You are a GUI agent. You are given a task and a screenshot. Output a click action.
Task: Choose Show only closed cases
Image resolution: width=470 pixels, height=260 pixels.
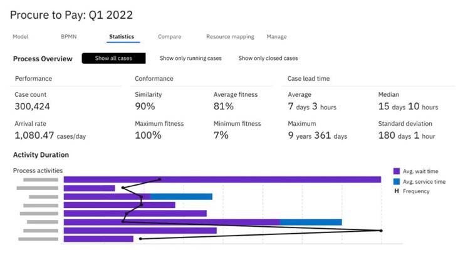(268, 58)
